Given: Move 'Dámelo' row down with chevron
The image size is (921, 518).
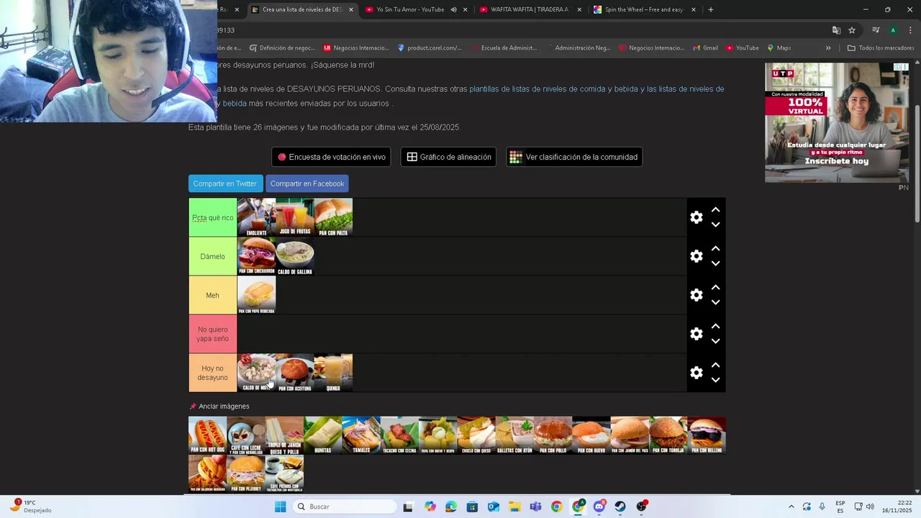Looking at the screenshot, I should click(x=715, y=263).
